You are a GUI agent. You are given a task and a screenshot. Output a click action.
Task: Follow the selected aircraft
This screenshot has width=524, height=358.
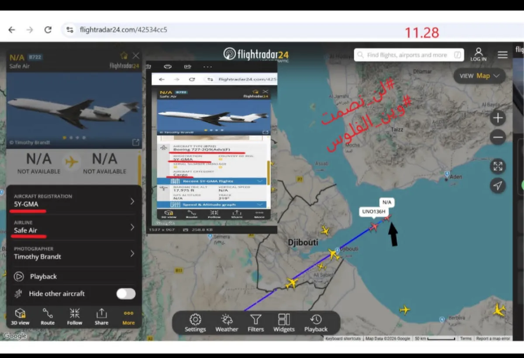[75, 317]
